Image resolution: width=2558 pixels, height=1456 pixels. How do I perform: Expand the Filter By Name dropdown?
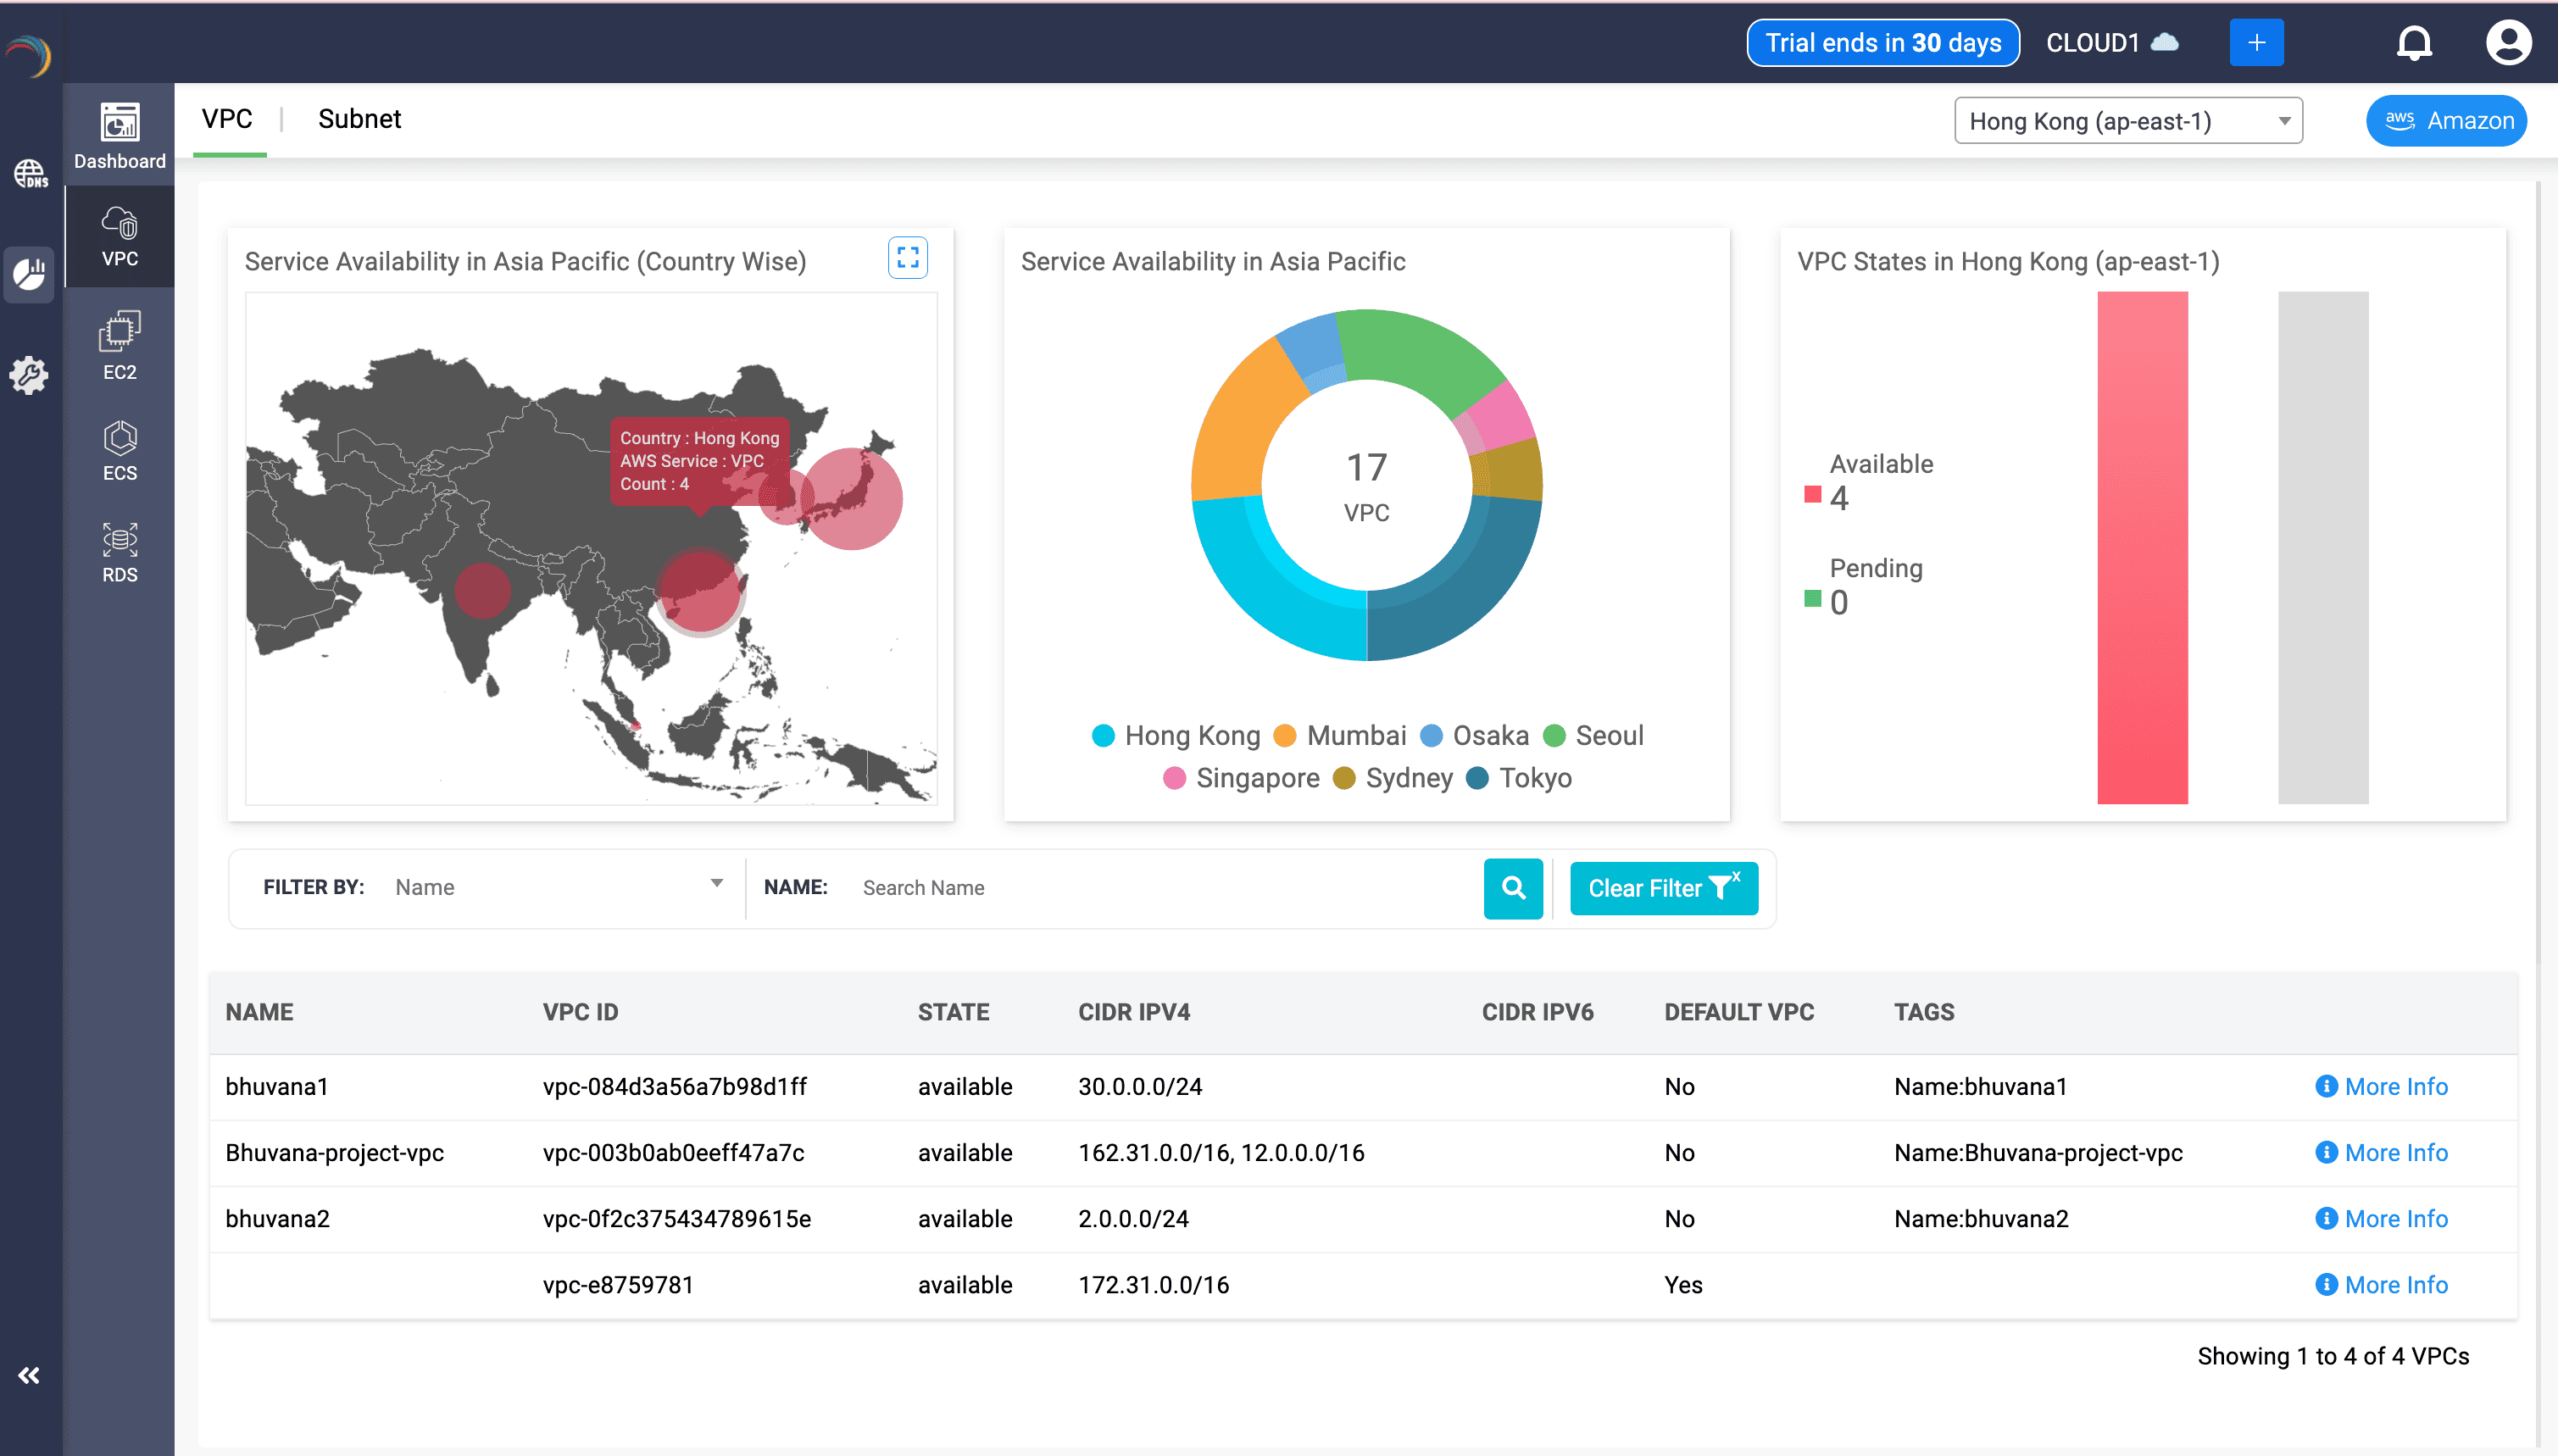tap(557, 887)
